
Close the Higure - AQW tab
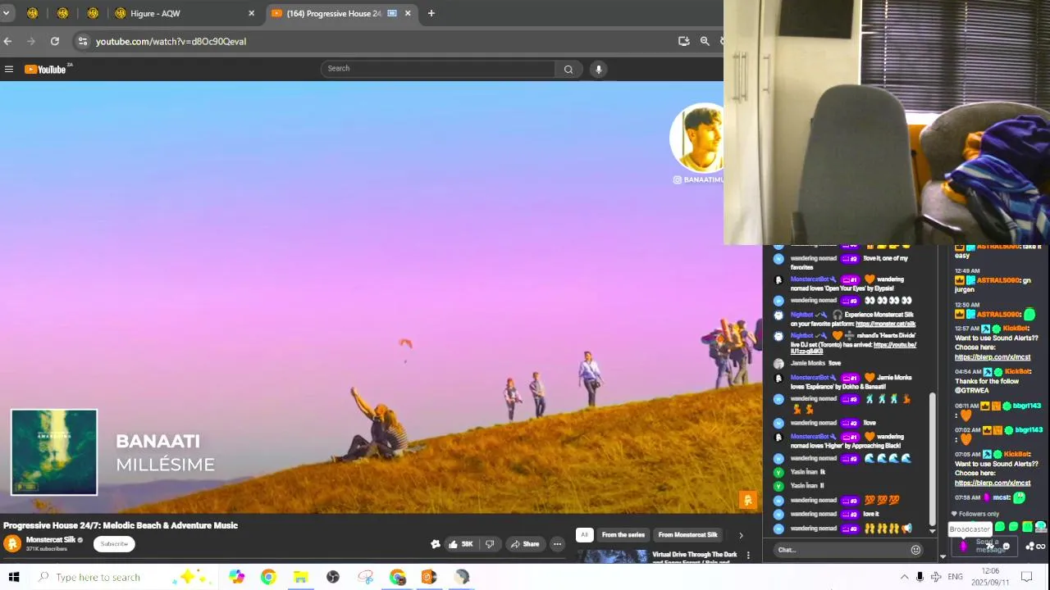click(251, 13)
